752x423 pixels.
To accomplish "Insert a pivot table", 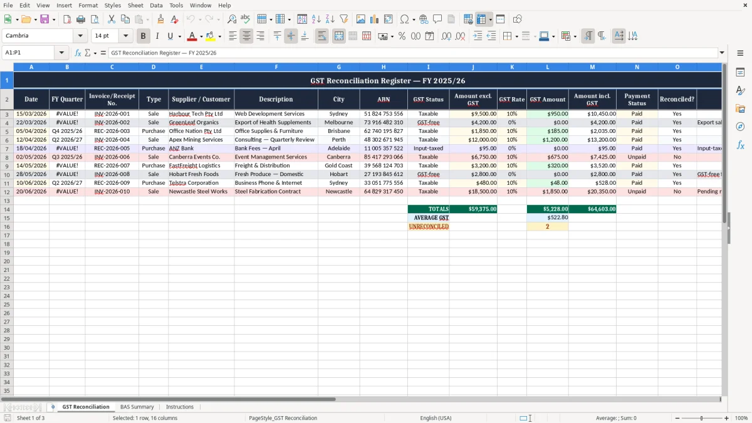I will pos(389,19).
